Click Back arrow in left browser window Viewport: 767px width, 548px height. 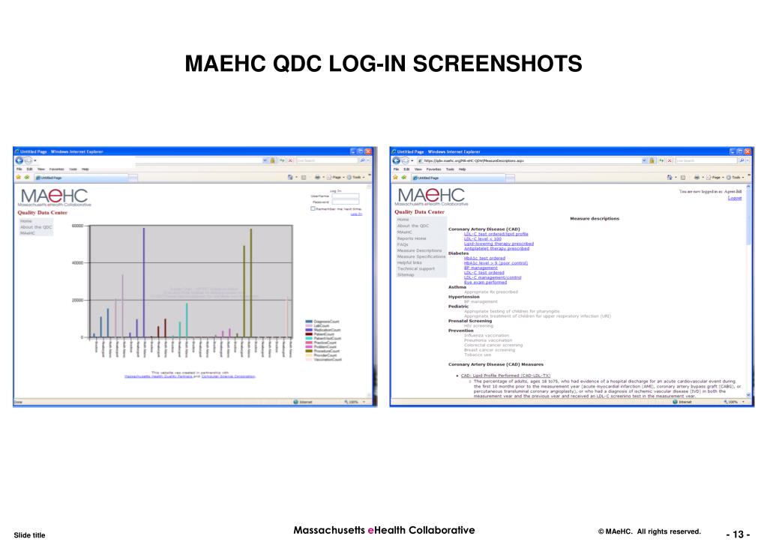pos(19,160)
